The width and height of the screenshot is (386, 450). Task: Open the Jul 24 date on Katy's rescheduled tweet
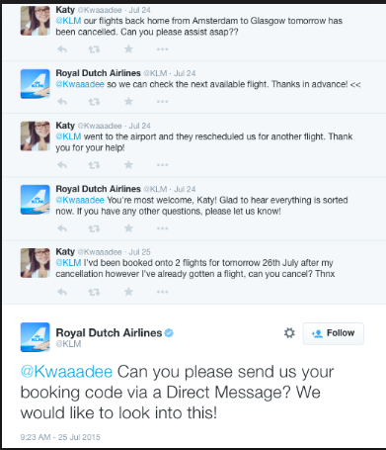point(140,126)
